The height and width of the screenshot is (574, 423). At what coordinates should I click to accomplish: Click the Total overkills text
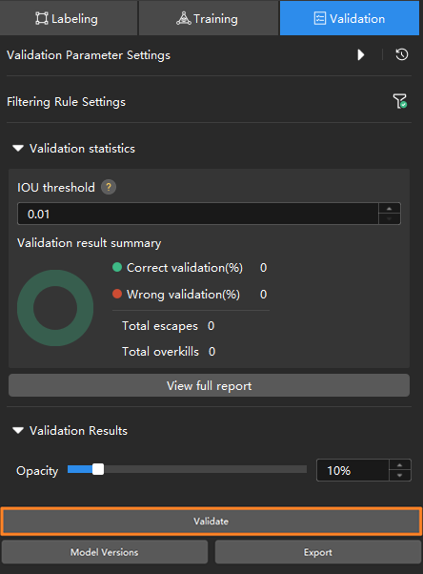coord(160,352)
